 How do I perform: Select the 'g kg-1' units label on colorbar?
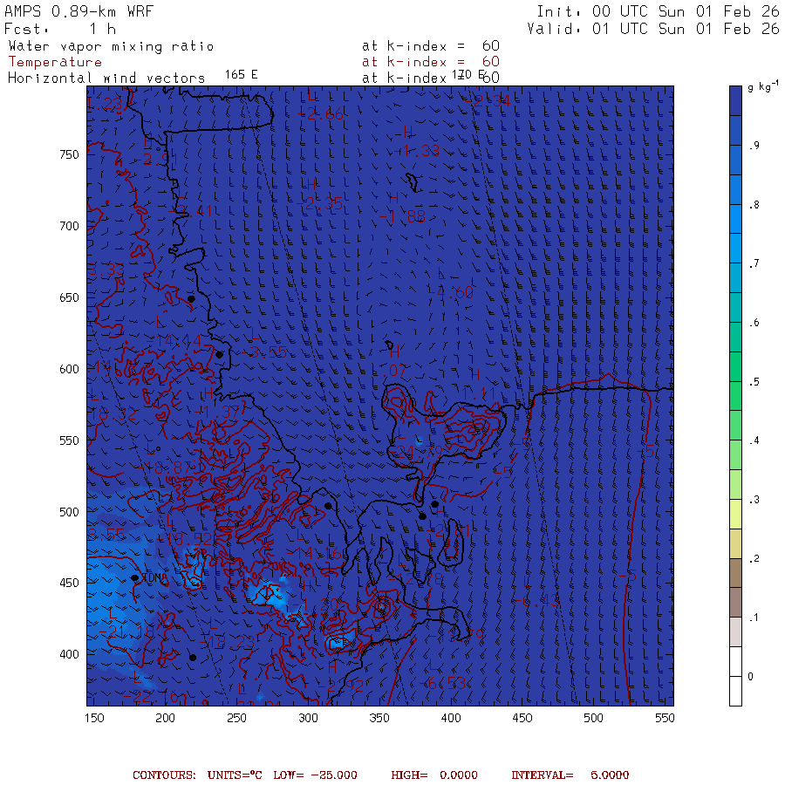[763, 86]
